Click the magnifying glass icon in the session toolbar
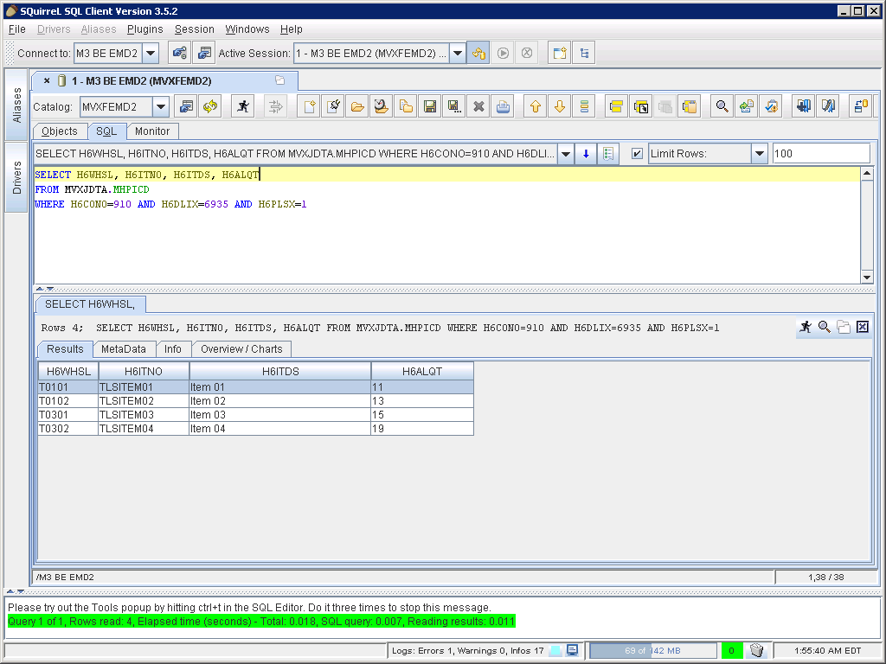The image size is (886, 664). tap(722, 106)
